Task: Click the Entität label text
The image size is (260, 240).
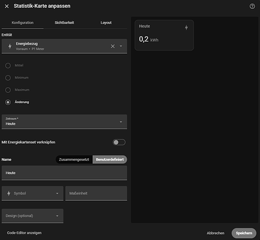Action: (x=7, y=35)
